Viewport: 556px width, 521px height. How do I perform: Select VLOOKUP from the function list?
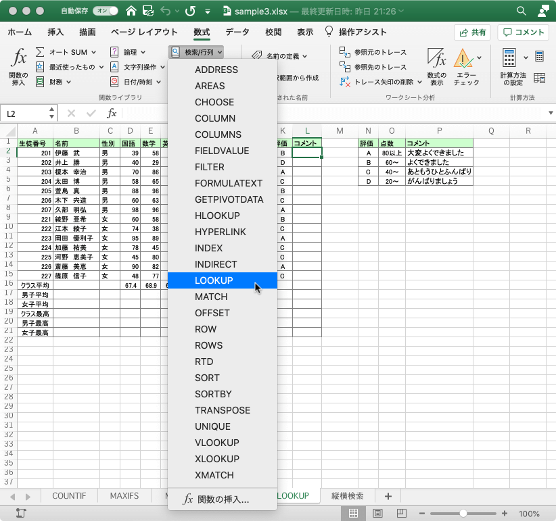point(223,443)
